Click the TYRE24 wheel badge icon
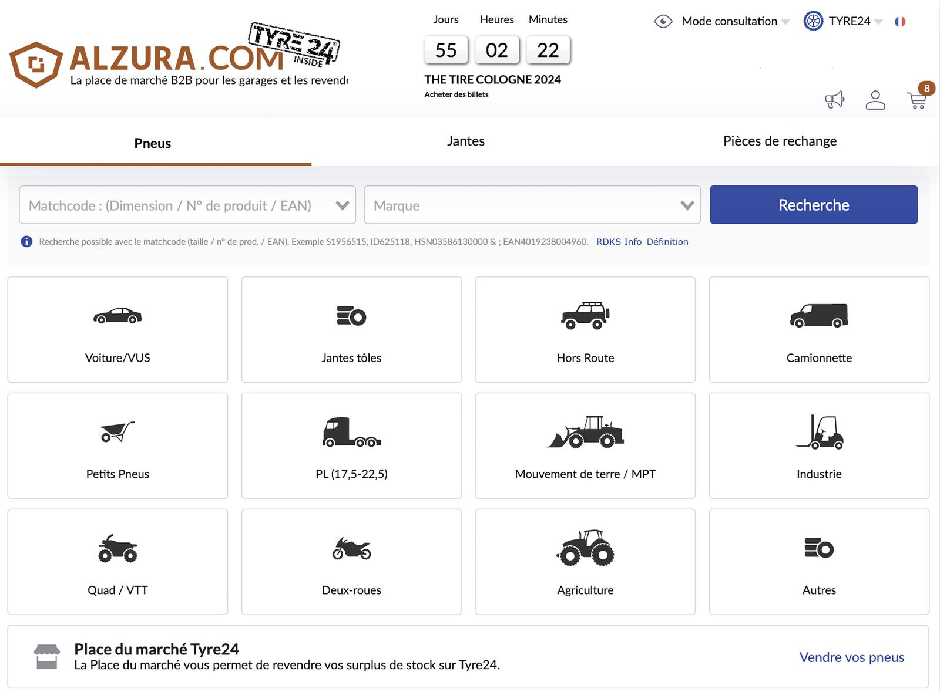The image size is (940, 692). [x=813, y=21]
